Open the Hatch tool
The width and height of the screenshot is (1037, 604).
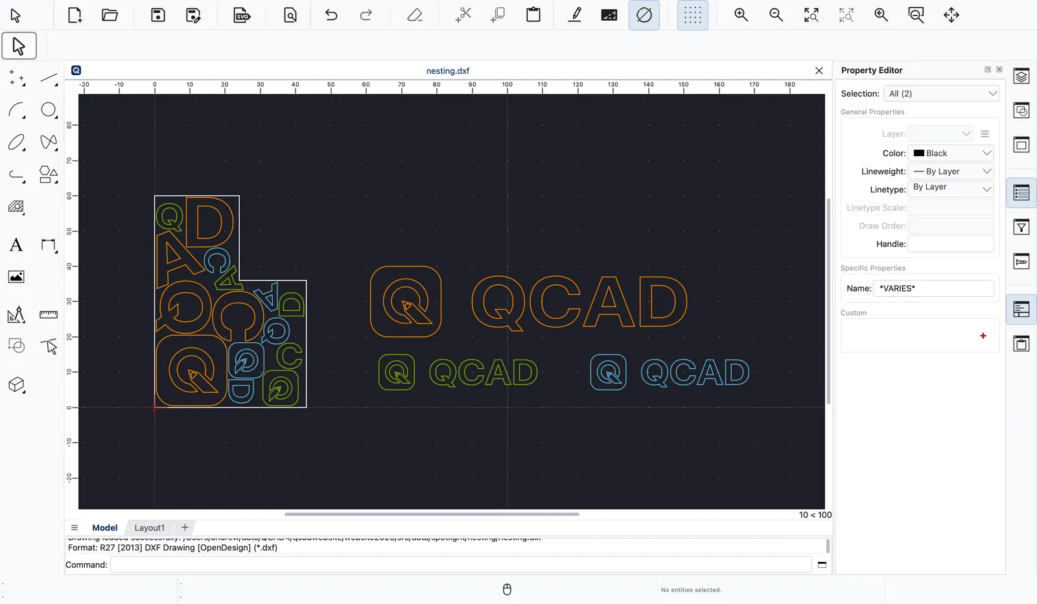coord(17,207)
